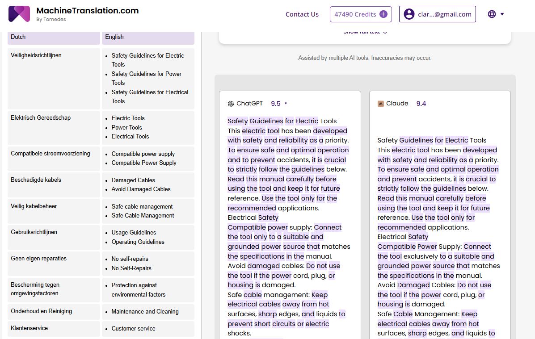Choose the Power Tools translation option
535x339 pixels.
tap(127, 127)
